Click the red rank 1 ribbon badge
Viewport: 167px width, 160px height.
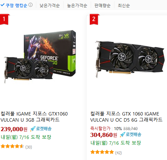tap(4, 19)
